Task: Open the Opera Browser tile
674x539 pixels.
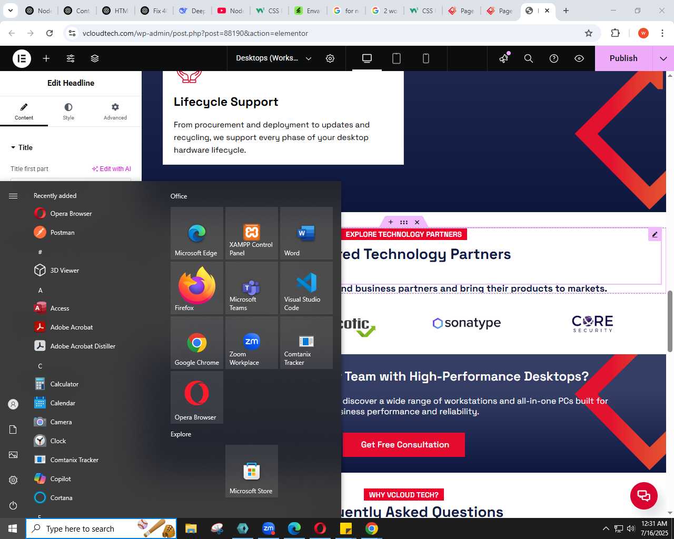Action: 197,397
